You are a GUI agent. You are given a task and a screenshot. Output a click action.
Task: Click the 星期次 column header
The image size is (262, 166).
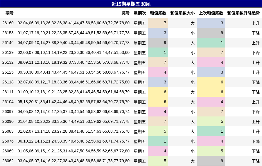tap(140, 13)
